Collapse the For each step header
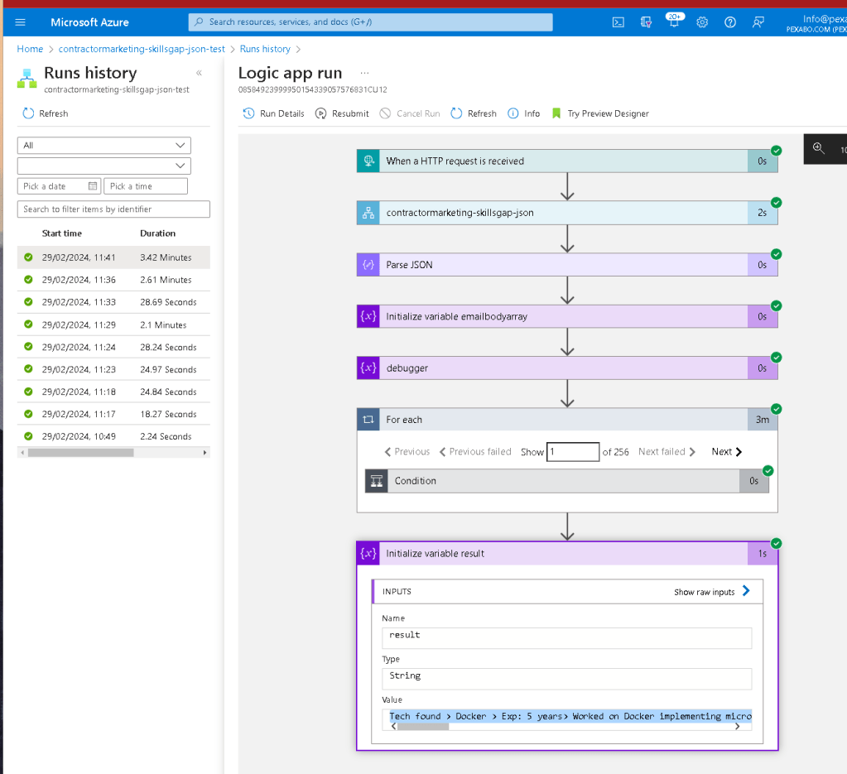The height and width of the screenshot is (774, 847). tap(567, 420)
